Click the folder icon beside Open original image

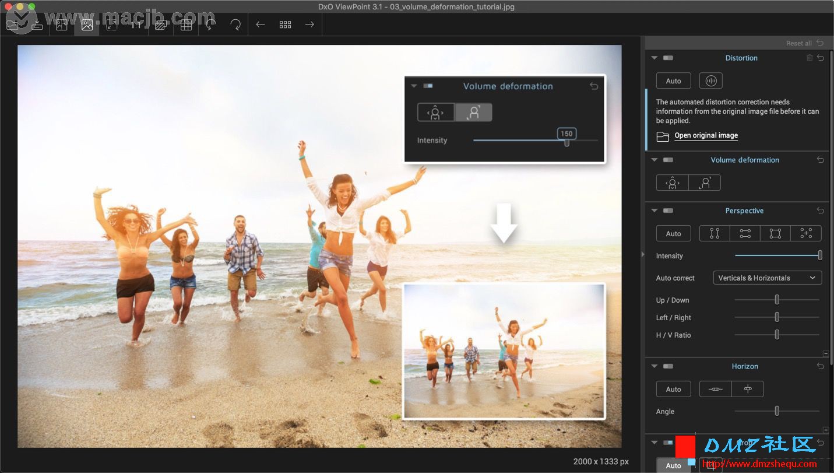click(663, 136)
